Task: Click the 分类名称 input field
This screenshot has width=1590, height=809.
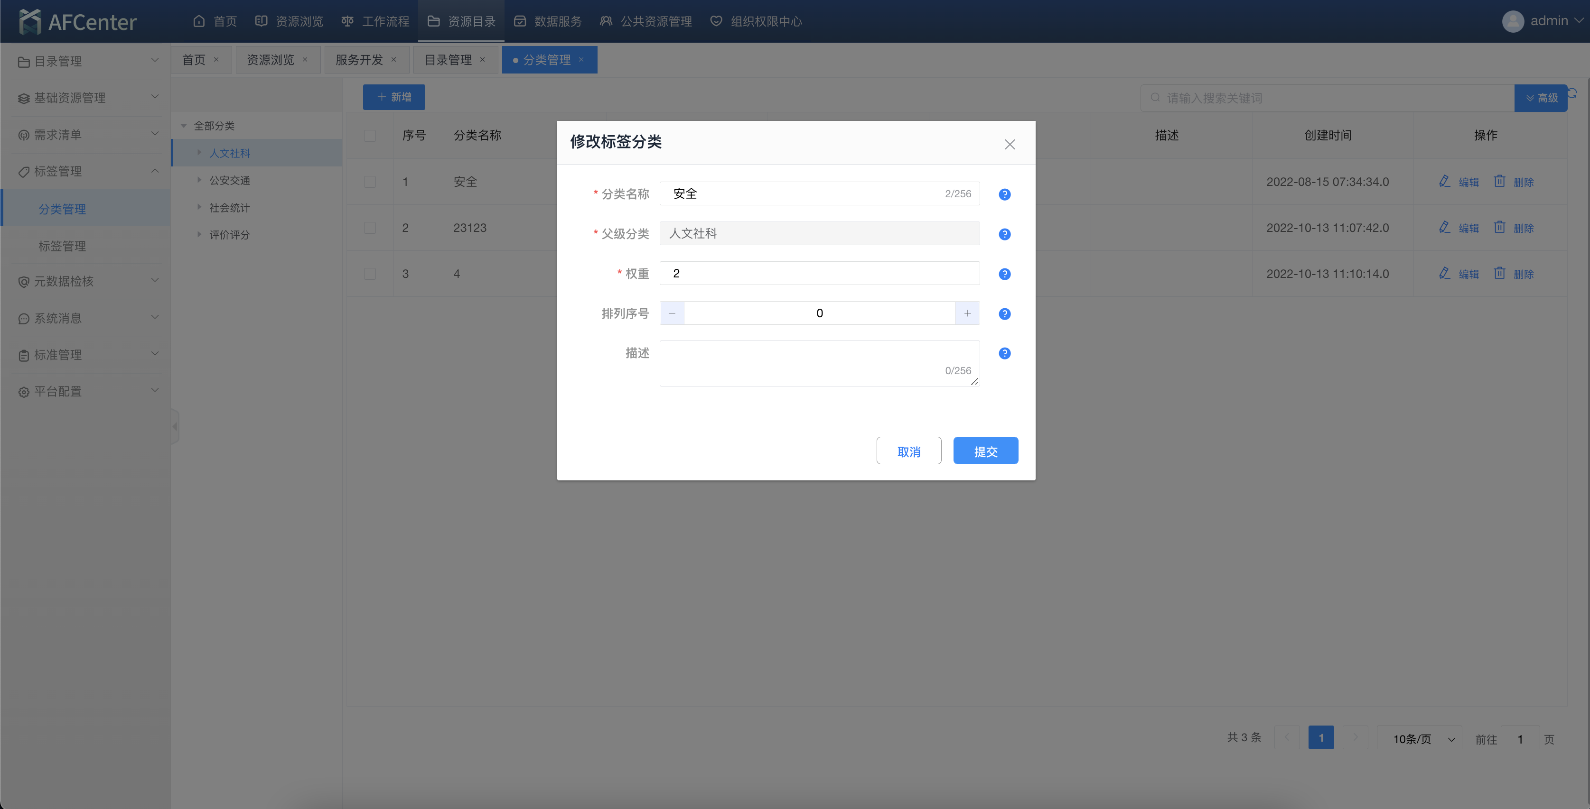Action: tap(819, 193)
